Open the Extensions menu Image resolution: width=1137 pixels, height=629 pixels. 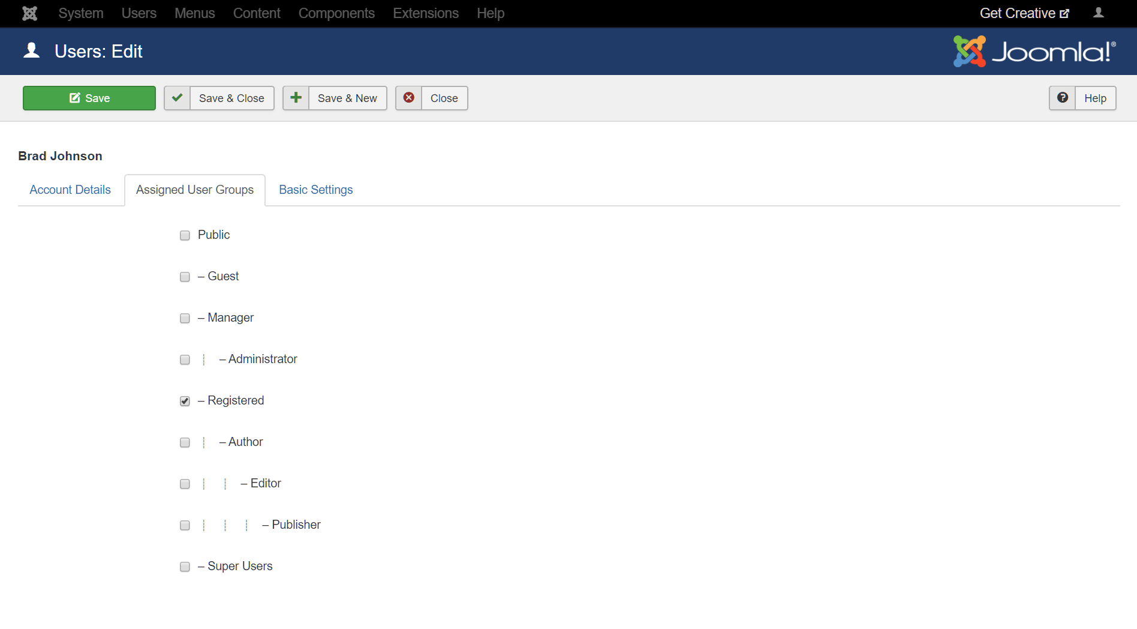[426, 13]
